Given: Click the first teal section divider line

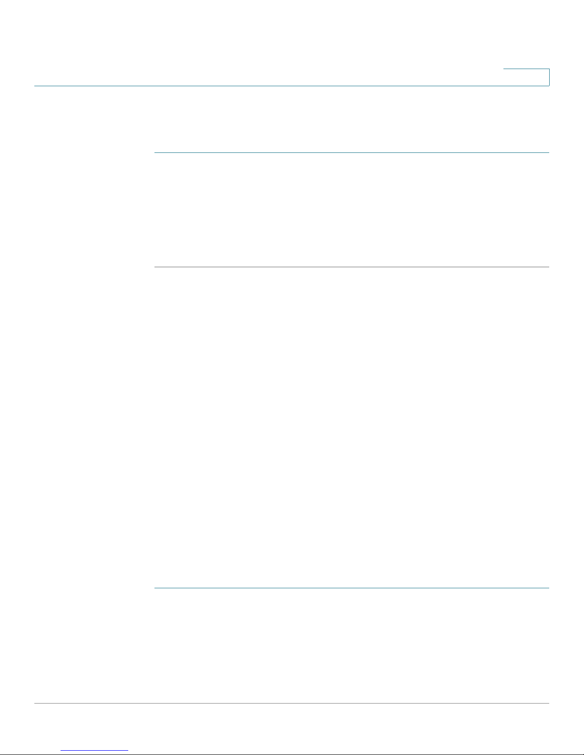Looking at the screenshot, I should coord(352,152).
